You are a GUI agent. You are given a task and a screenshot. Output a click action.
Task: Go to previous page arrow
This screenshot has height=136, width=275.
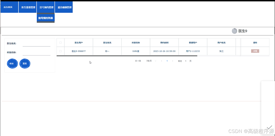[x=162, y=61]
